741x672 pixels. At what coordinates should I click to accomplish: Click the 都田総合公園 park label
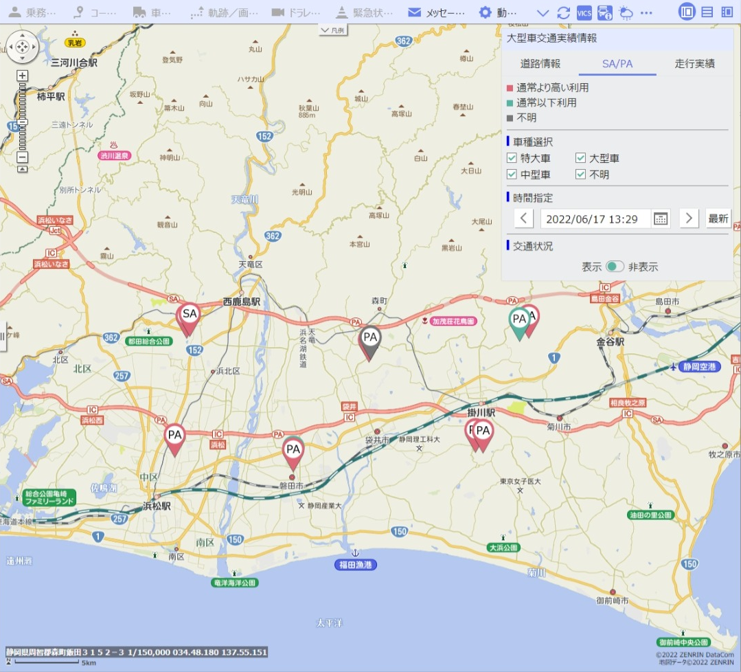coord(149,341)
